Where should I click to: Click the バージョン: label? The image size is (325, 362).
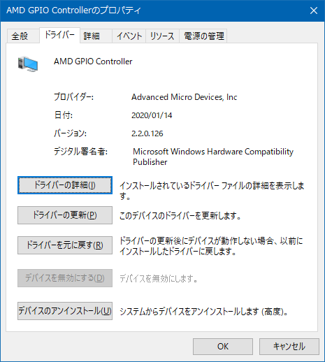pyautogui.click(x=70, y=133)
